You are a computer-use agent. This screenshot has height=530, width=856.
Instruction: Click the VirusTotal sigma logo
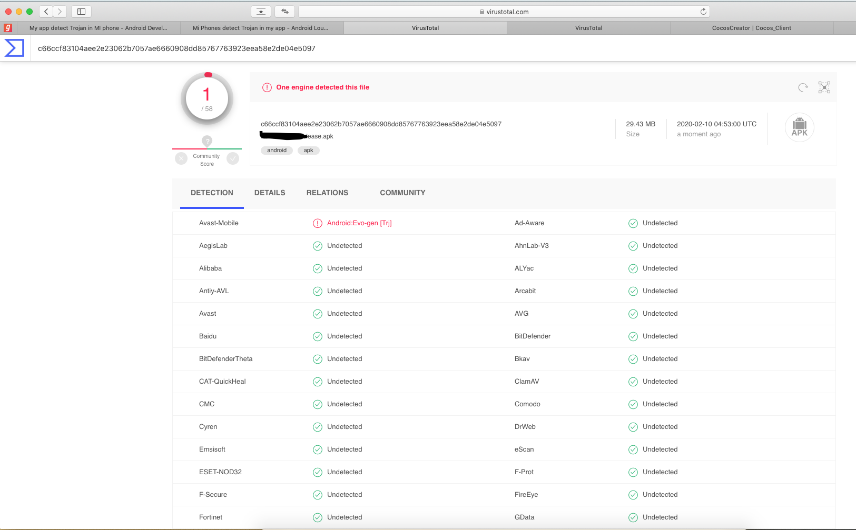(14, 48)
